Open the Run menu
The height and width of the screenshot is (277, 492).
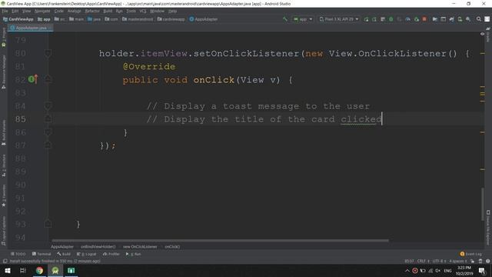click(x=119, y=11)
